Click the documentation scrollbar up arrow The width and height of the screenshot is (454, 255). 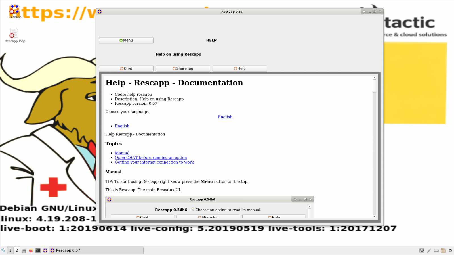point(374,78)
